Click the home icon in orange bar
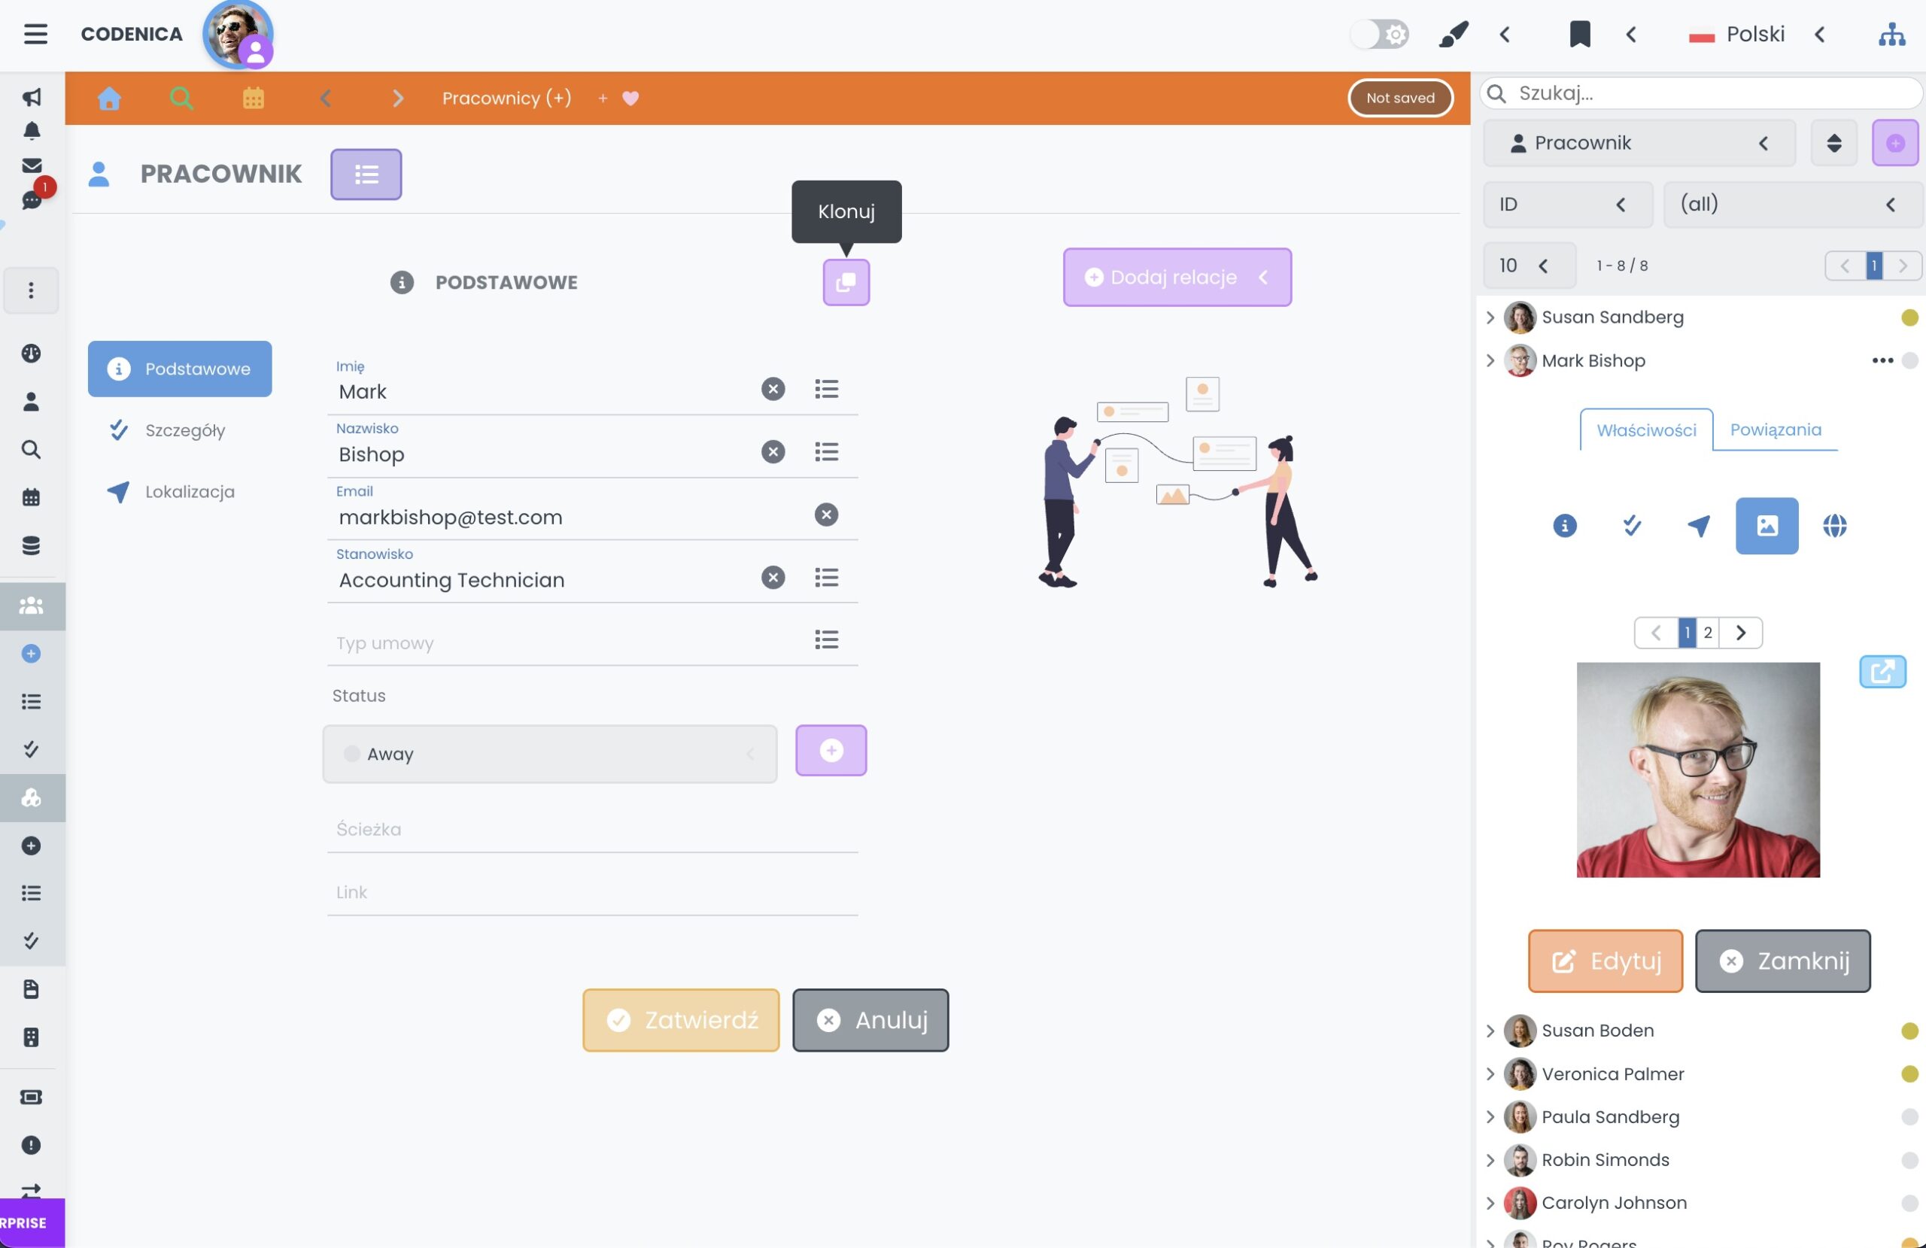This screenshot has height=1248, width=1926. [109, 98]
